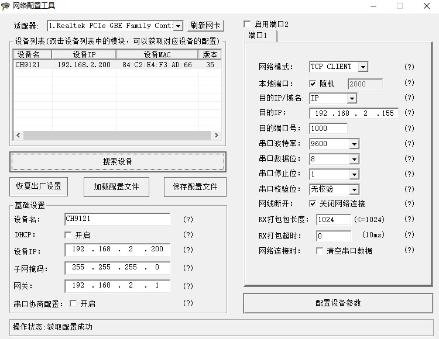Click the 版本 column header

pyautogui.click(x=210, y=54)
